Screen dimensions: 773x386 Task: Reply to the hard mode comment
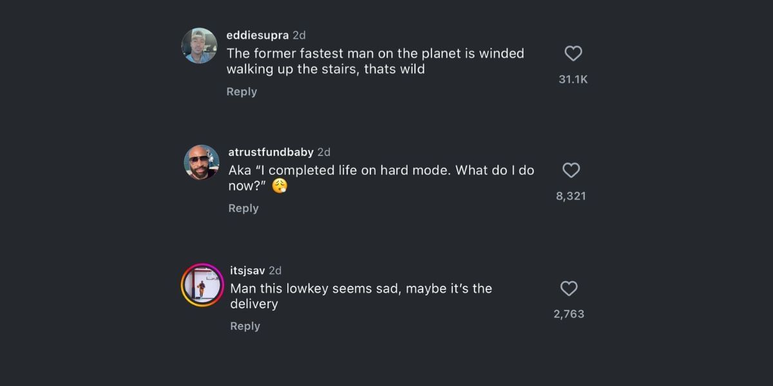[x=243, y=208]
